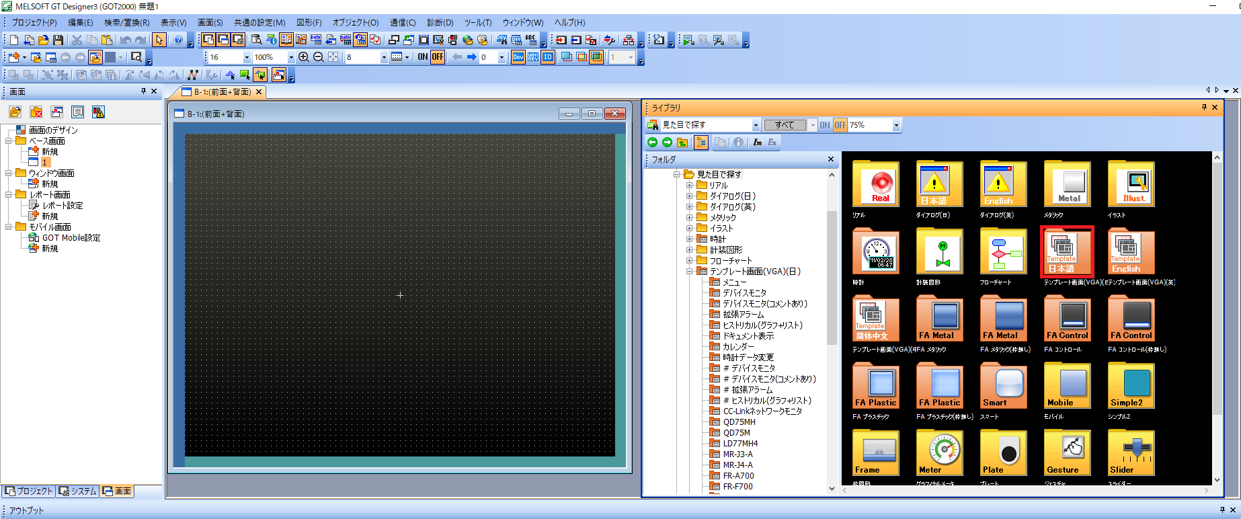1241x519 pixels.
Task: Open the Simple2 library folder thumbnail
Action: [x=1131, y=387]
